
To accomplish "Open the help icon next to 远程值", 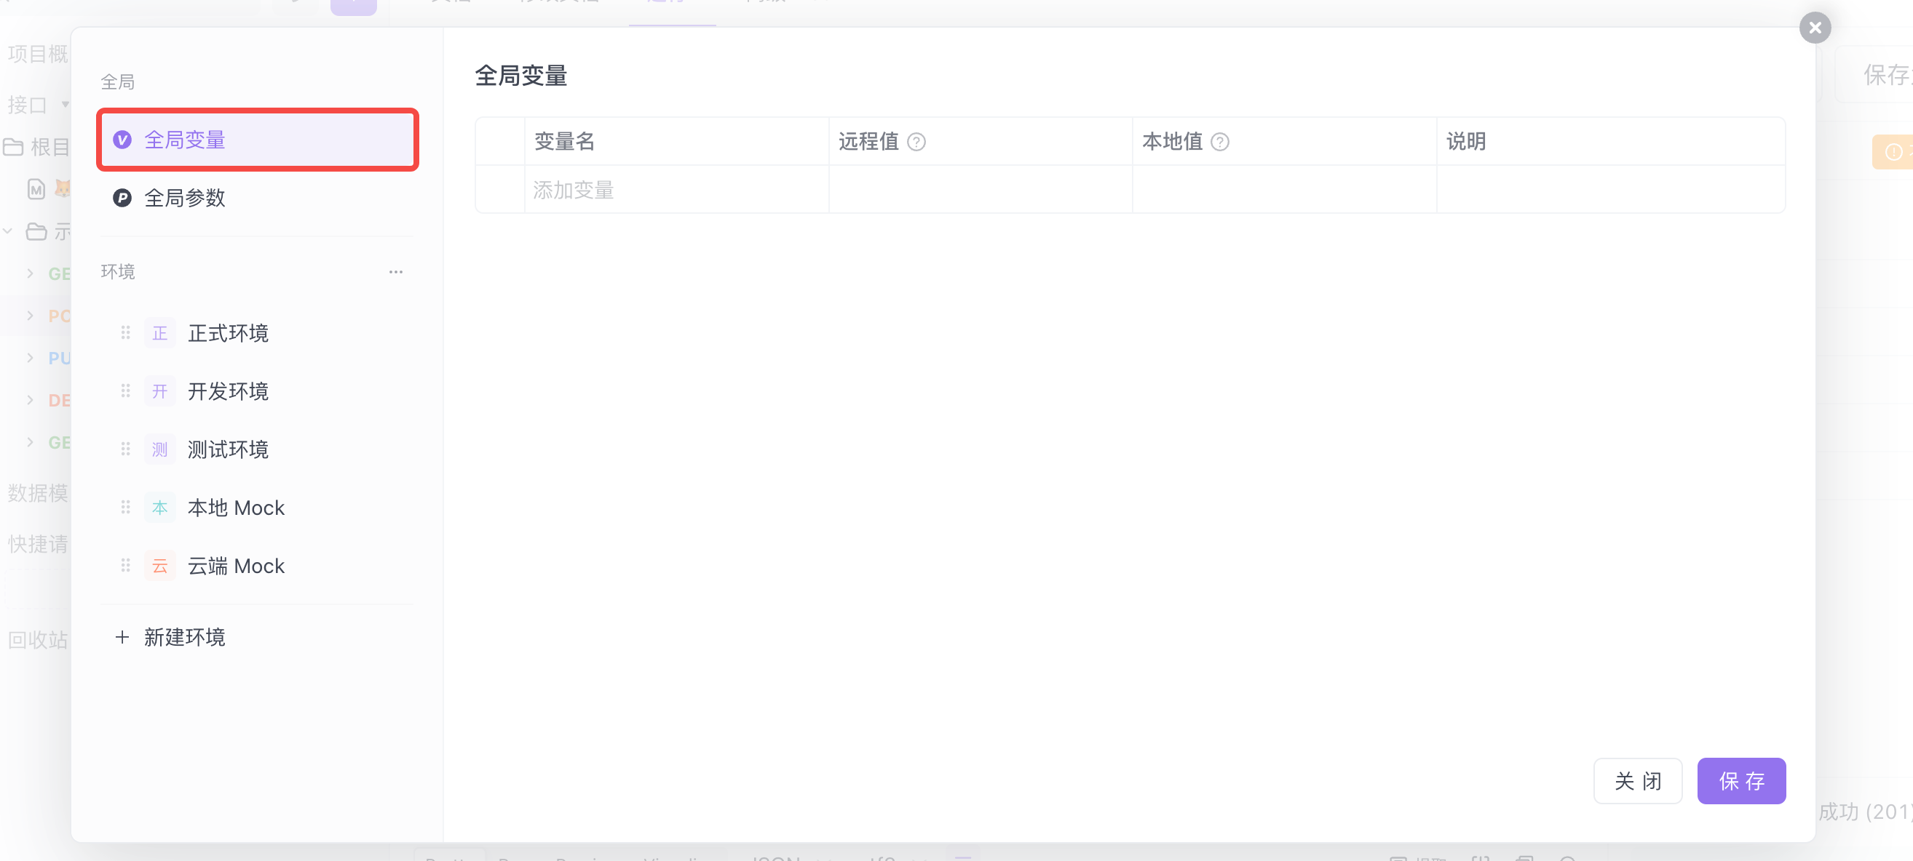I will pyautogui.click(x=918, y=142).
